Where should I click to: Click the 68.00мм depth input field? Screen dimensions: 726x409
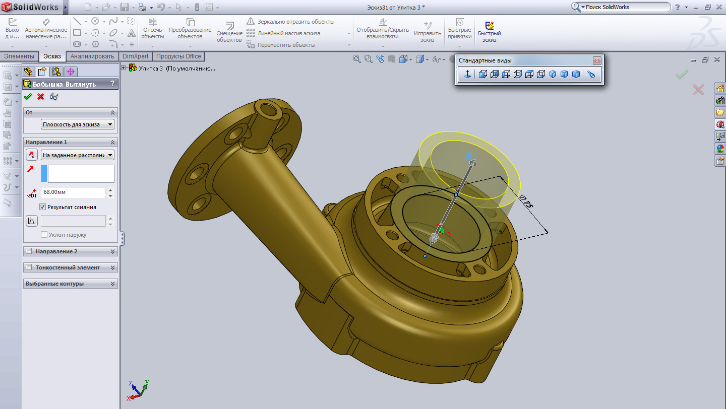pyautogui.click(x=73, y=192)
